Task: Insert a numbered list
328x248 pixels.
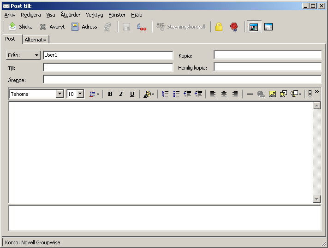Action: (165, 94)
